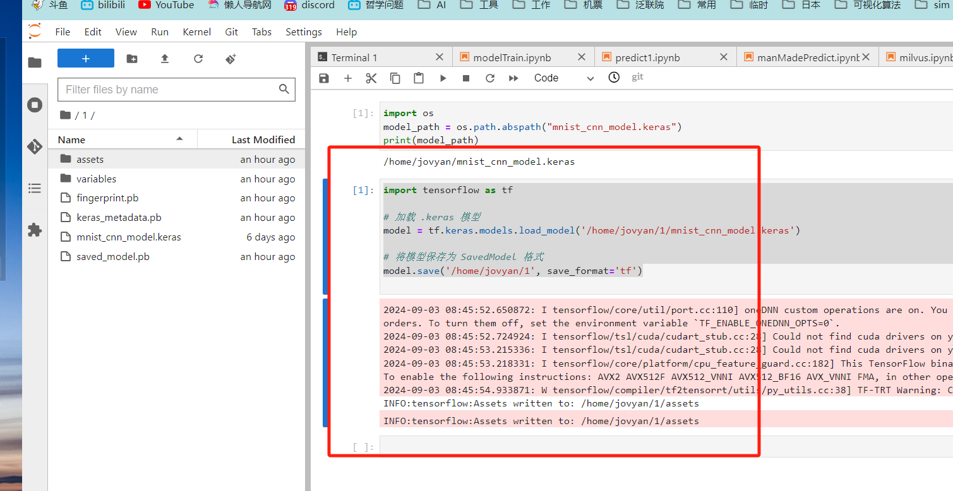Viewport: 953px width, 491px height.
Task: Open the Git sidebar panel
Action: pos(35,147)
